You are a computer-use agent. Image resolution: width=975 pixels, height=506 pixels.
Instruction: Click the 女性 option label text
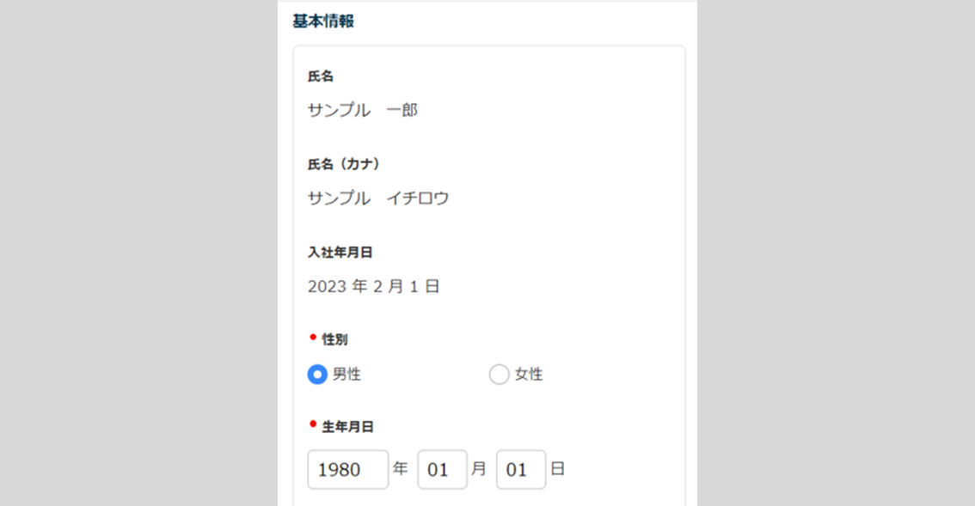pyautogui.click(x=529, y=375)
